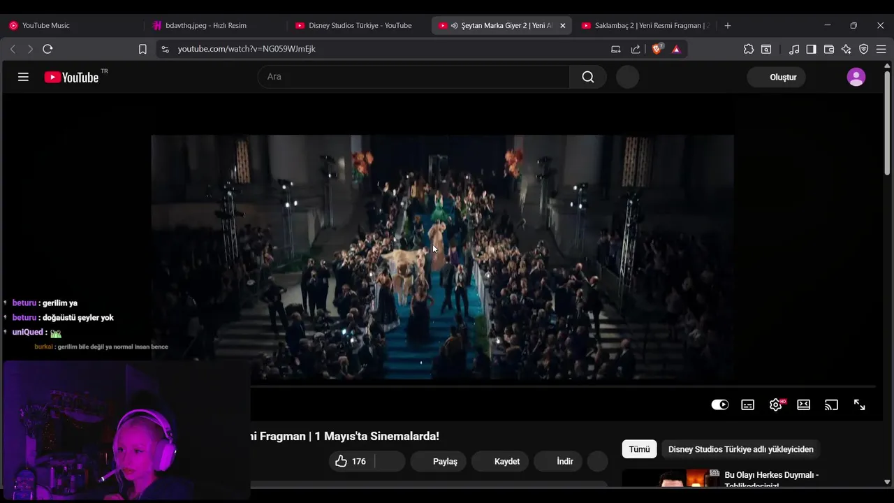This screenshot has width=894, height=503.
Task: Toggle the browser sidebar panel icon
Action: pyautogui.click(x=811, y=49)
